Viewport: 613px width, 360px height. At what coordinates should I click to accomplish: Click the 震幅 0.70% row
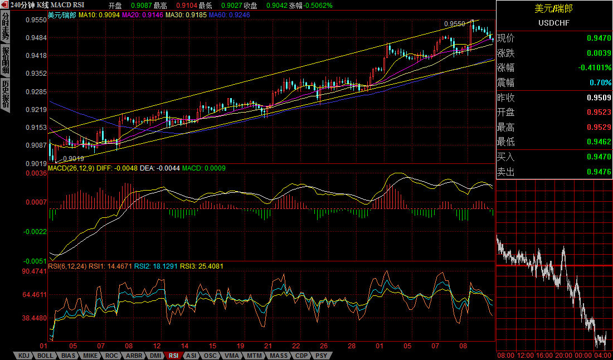tap(554, 82)
